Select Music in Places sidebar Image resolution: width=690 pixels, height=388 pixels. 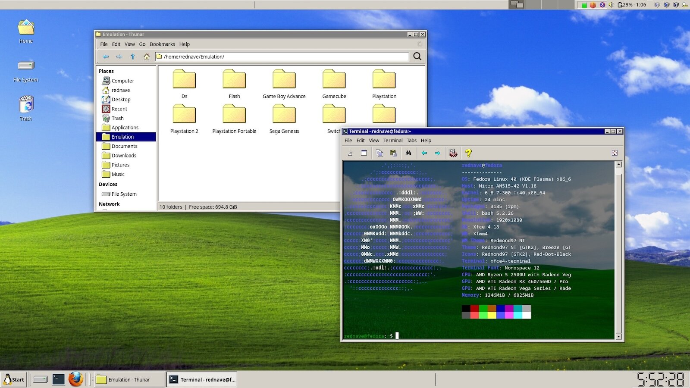click(x=126, y=174)
